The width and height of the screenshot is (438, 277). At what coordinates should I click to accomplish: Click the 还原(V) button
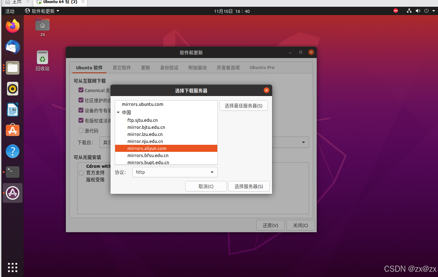(271, 225)
